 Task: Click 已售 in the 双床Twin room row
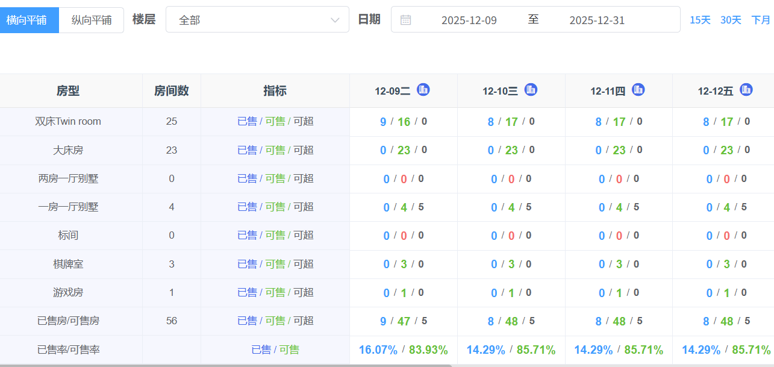(x=248, y=121)
